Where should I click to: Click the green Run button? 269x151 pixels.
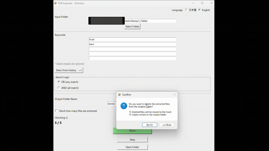[132, 130]
